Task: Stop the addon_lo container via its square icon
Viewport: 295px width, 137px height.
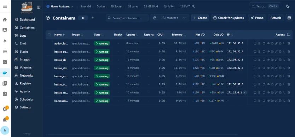Action: point(255,43)
